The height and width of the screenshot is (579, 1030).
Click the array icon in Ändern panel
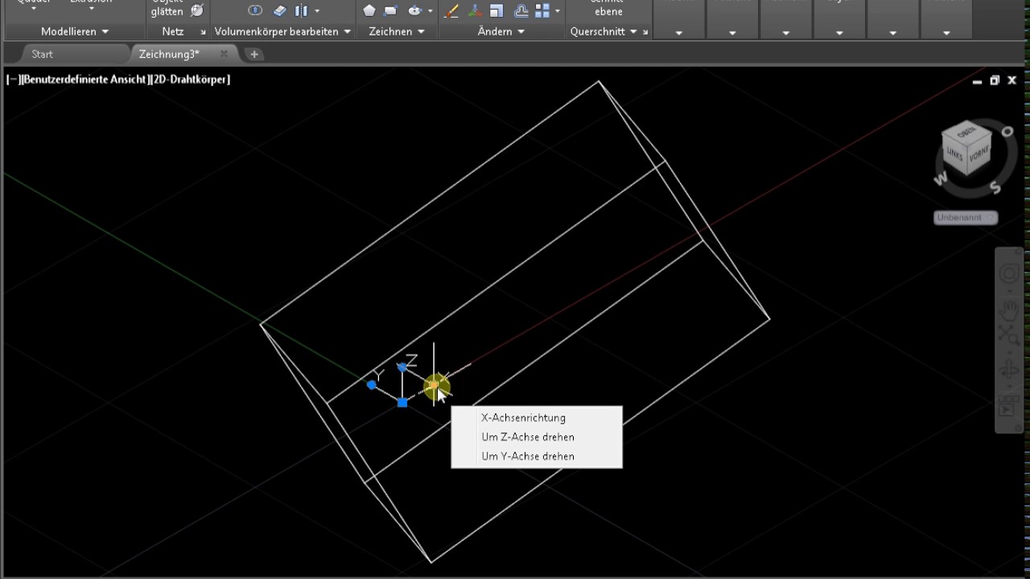tap(542, 10)
